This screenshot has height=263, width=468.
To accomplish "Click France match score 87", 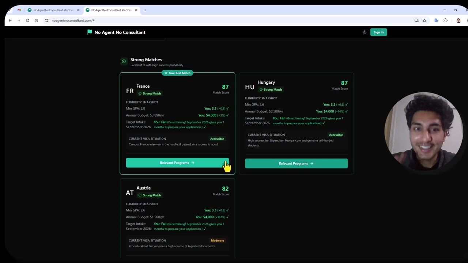I will [x=225, y=87].
